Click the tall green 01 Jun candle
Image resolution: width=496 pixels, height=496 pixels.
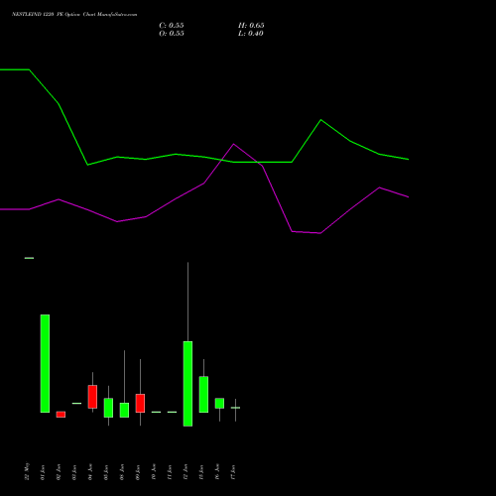[45, 363]
